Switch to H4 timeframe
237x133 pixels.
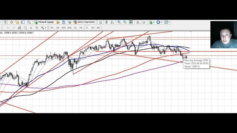(81, 28)
